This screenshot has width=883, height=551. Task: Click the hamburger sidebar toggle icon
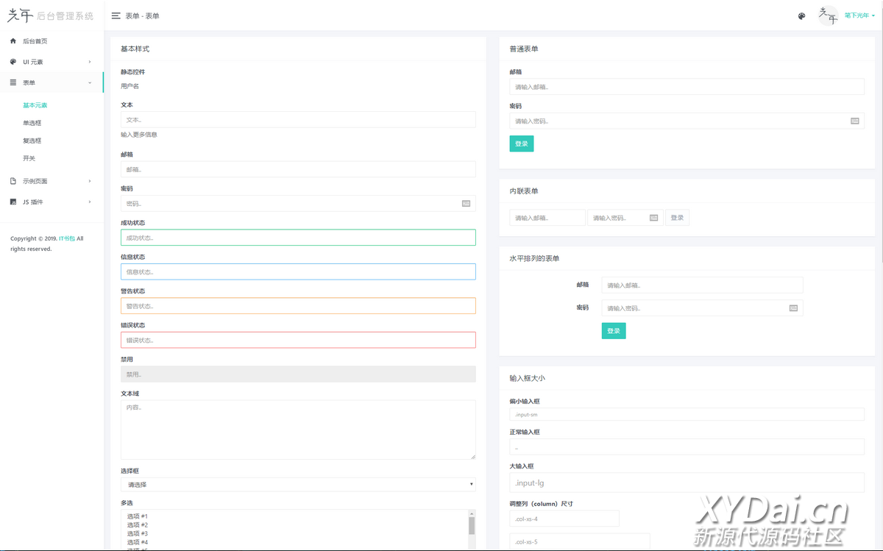116,15
